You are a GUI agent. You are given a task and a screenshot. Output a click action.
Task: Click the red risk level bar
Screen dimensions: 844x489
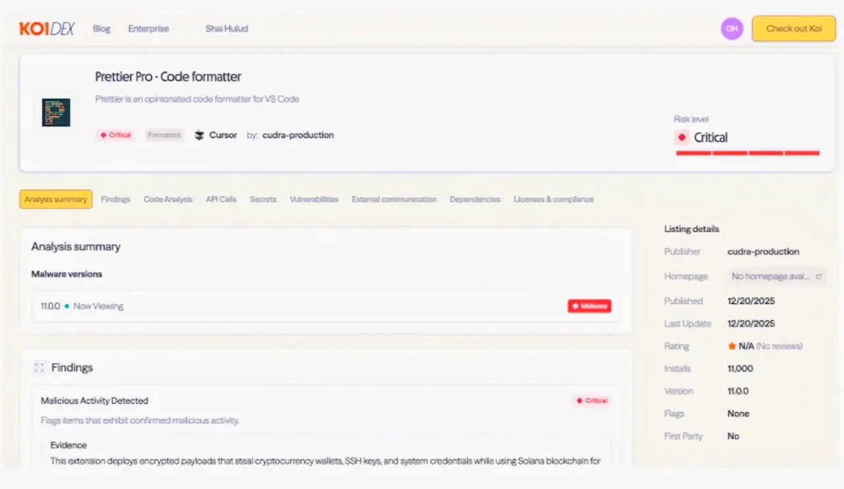747,153
